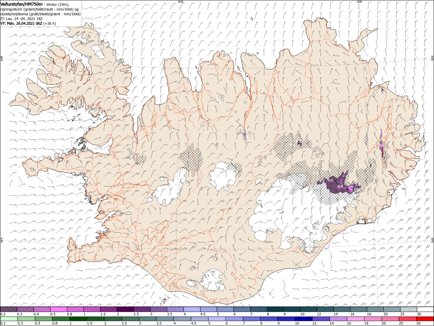Click the Veðurstofan/HM750m title text

22,4
